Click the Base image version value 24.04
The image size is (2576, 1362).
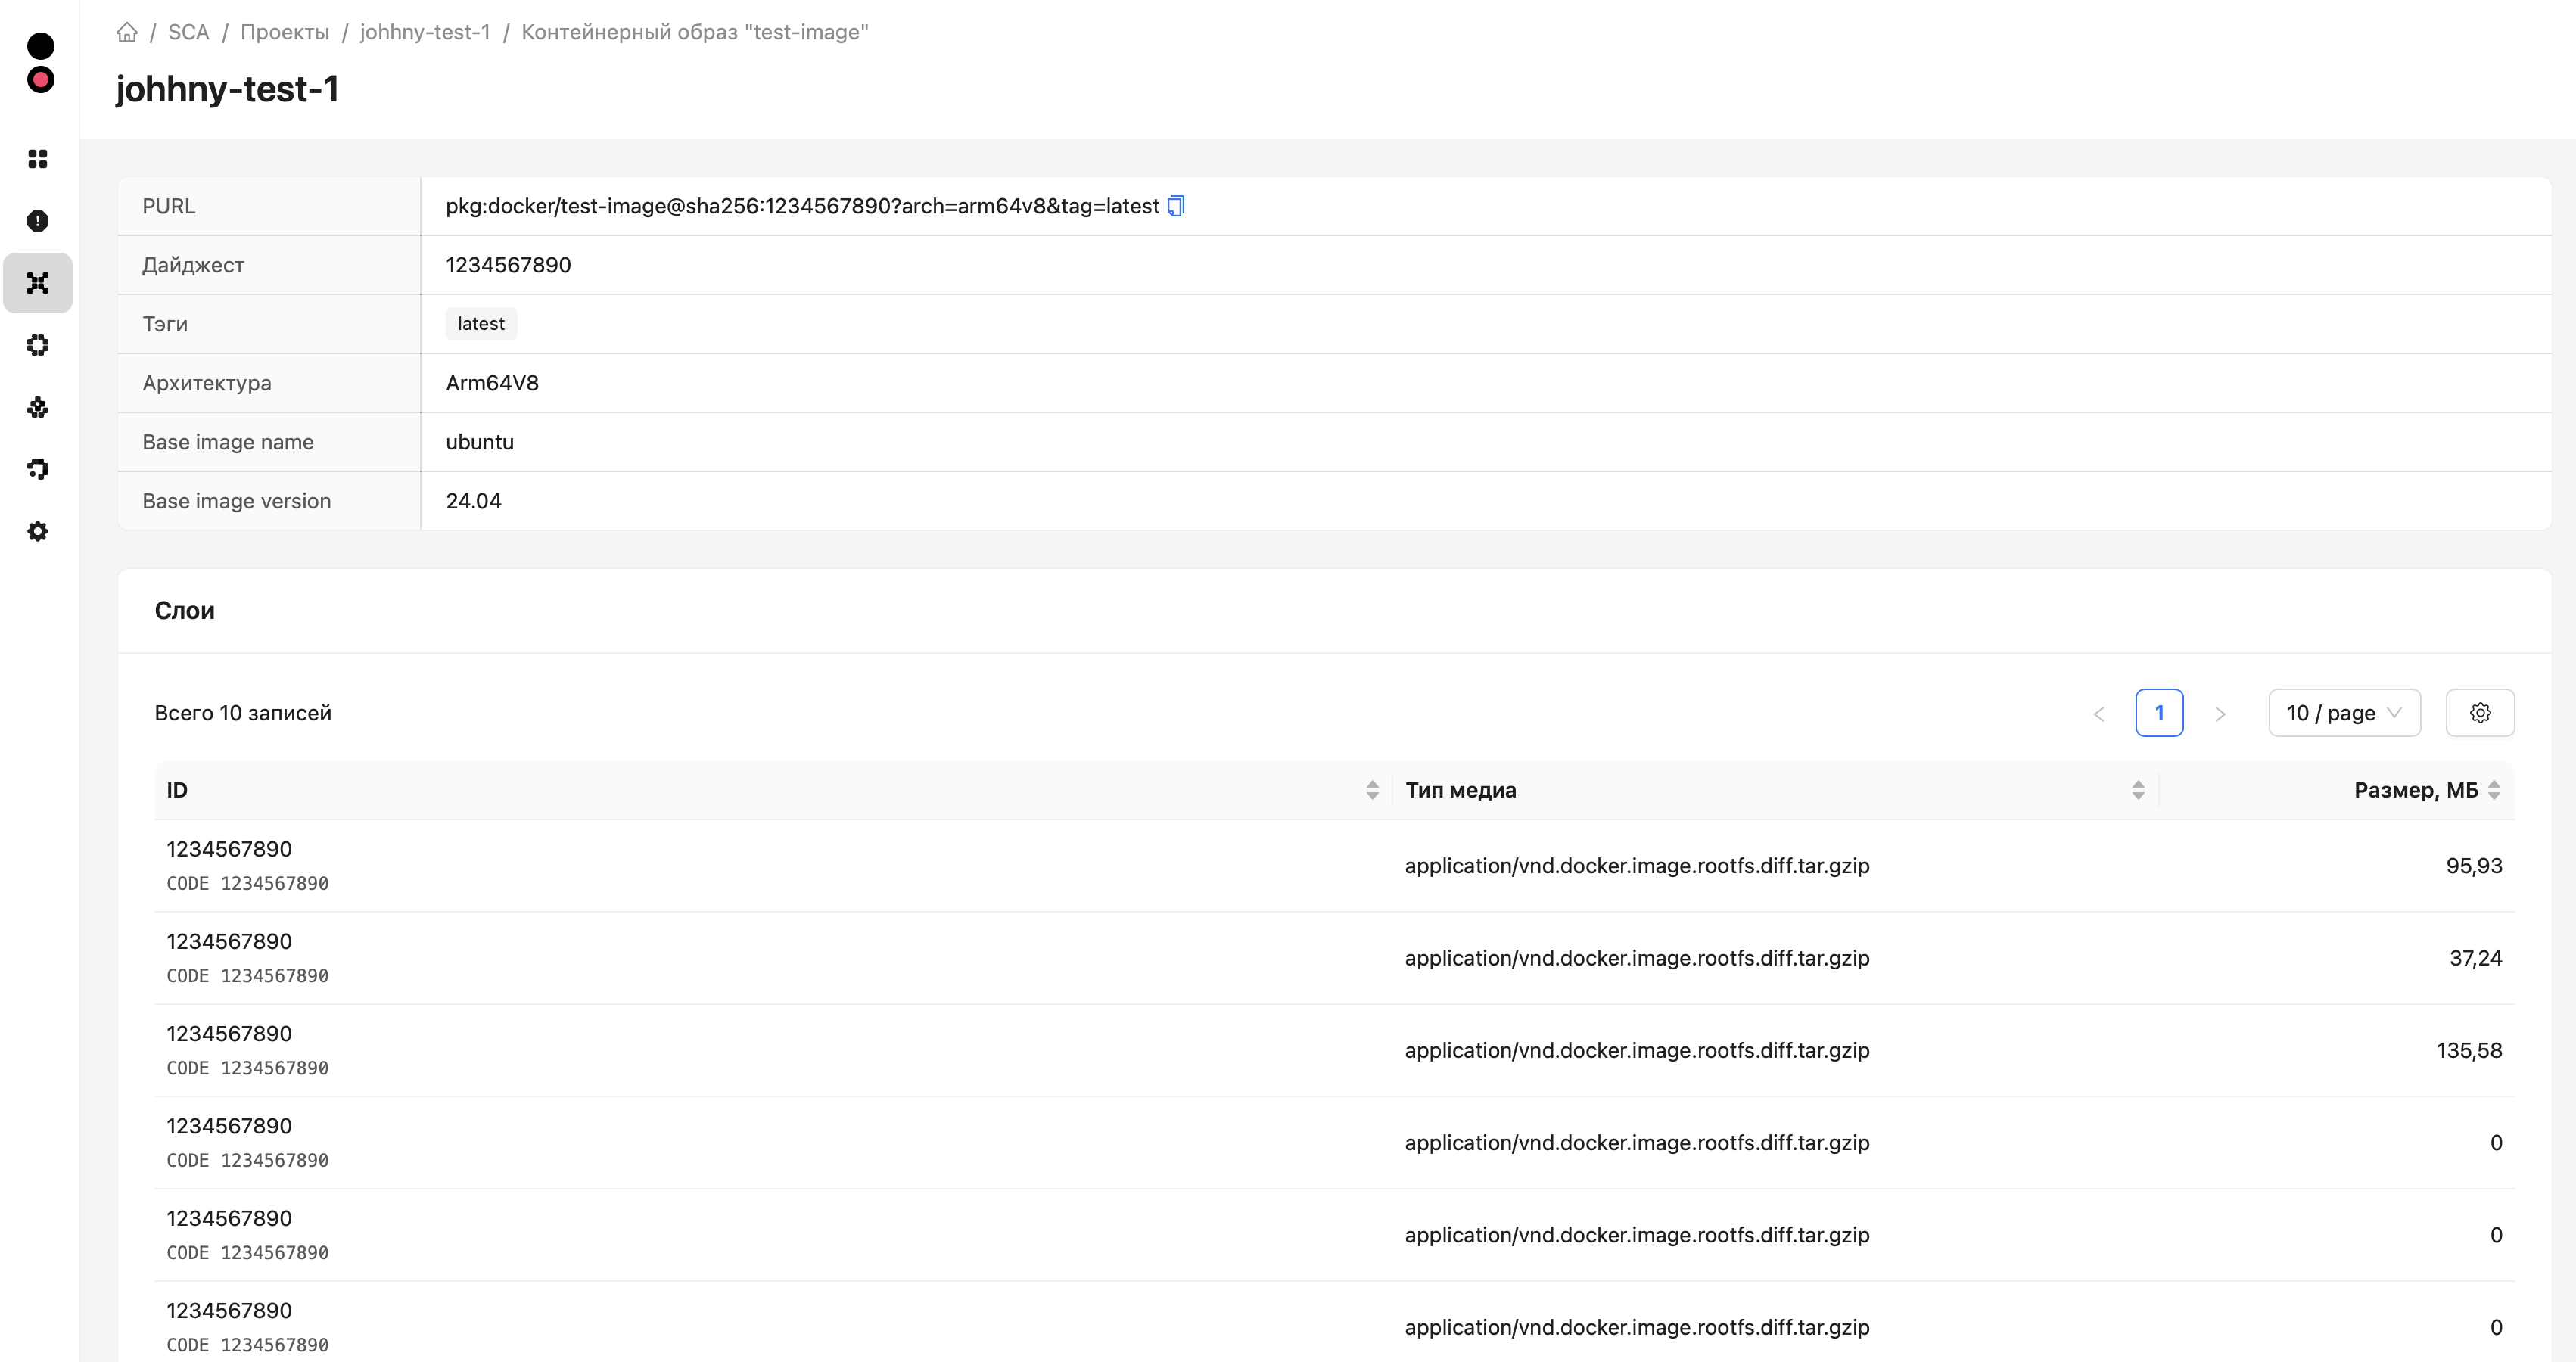click(474, 501)
